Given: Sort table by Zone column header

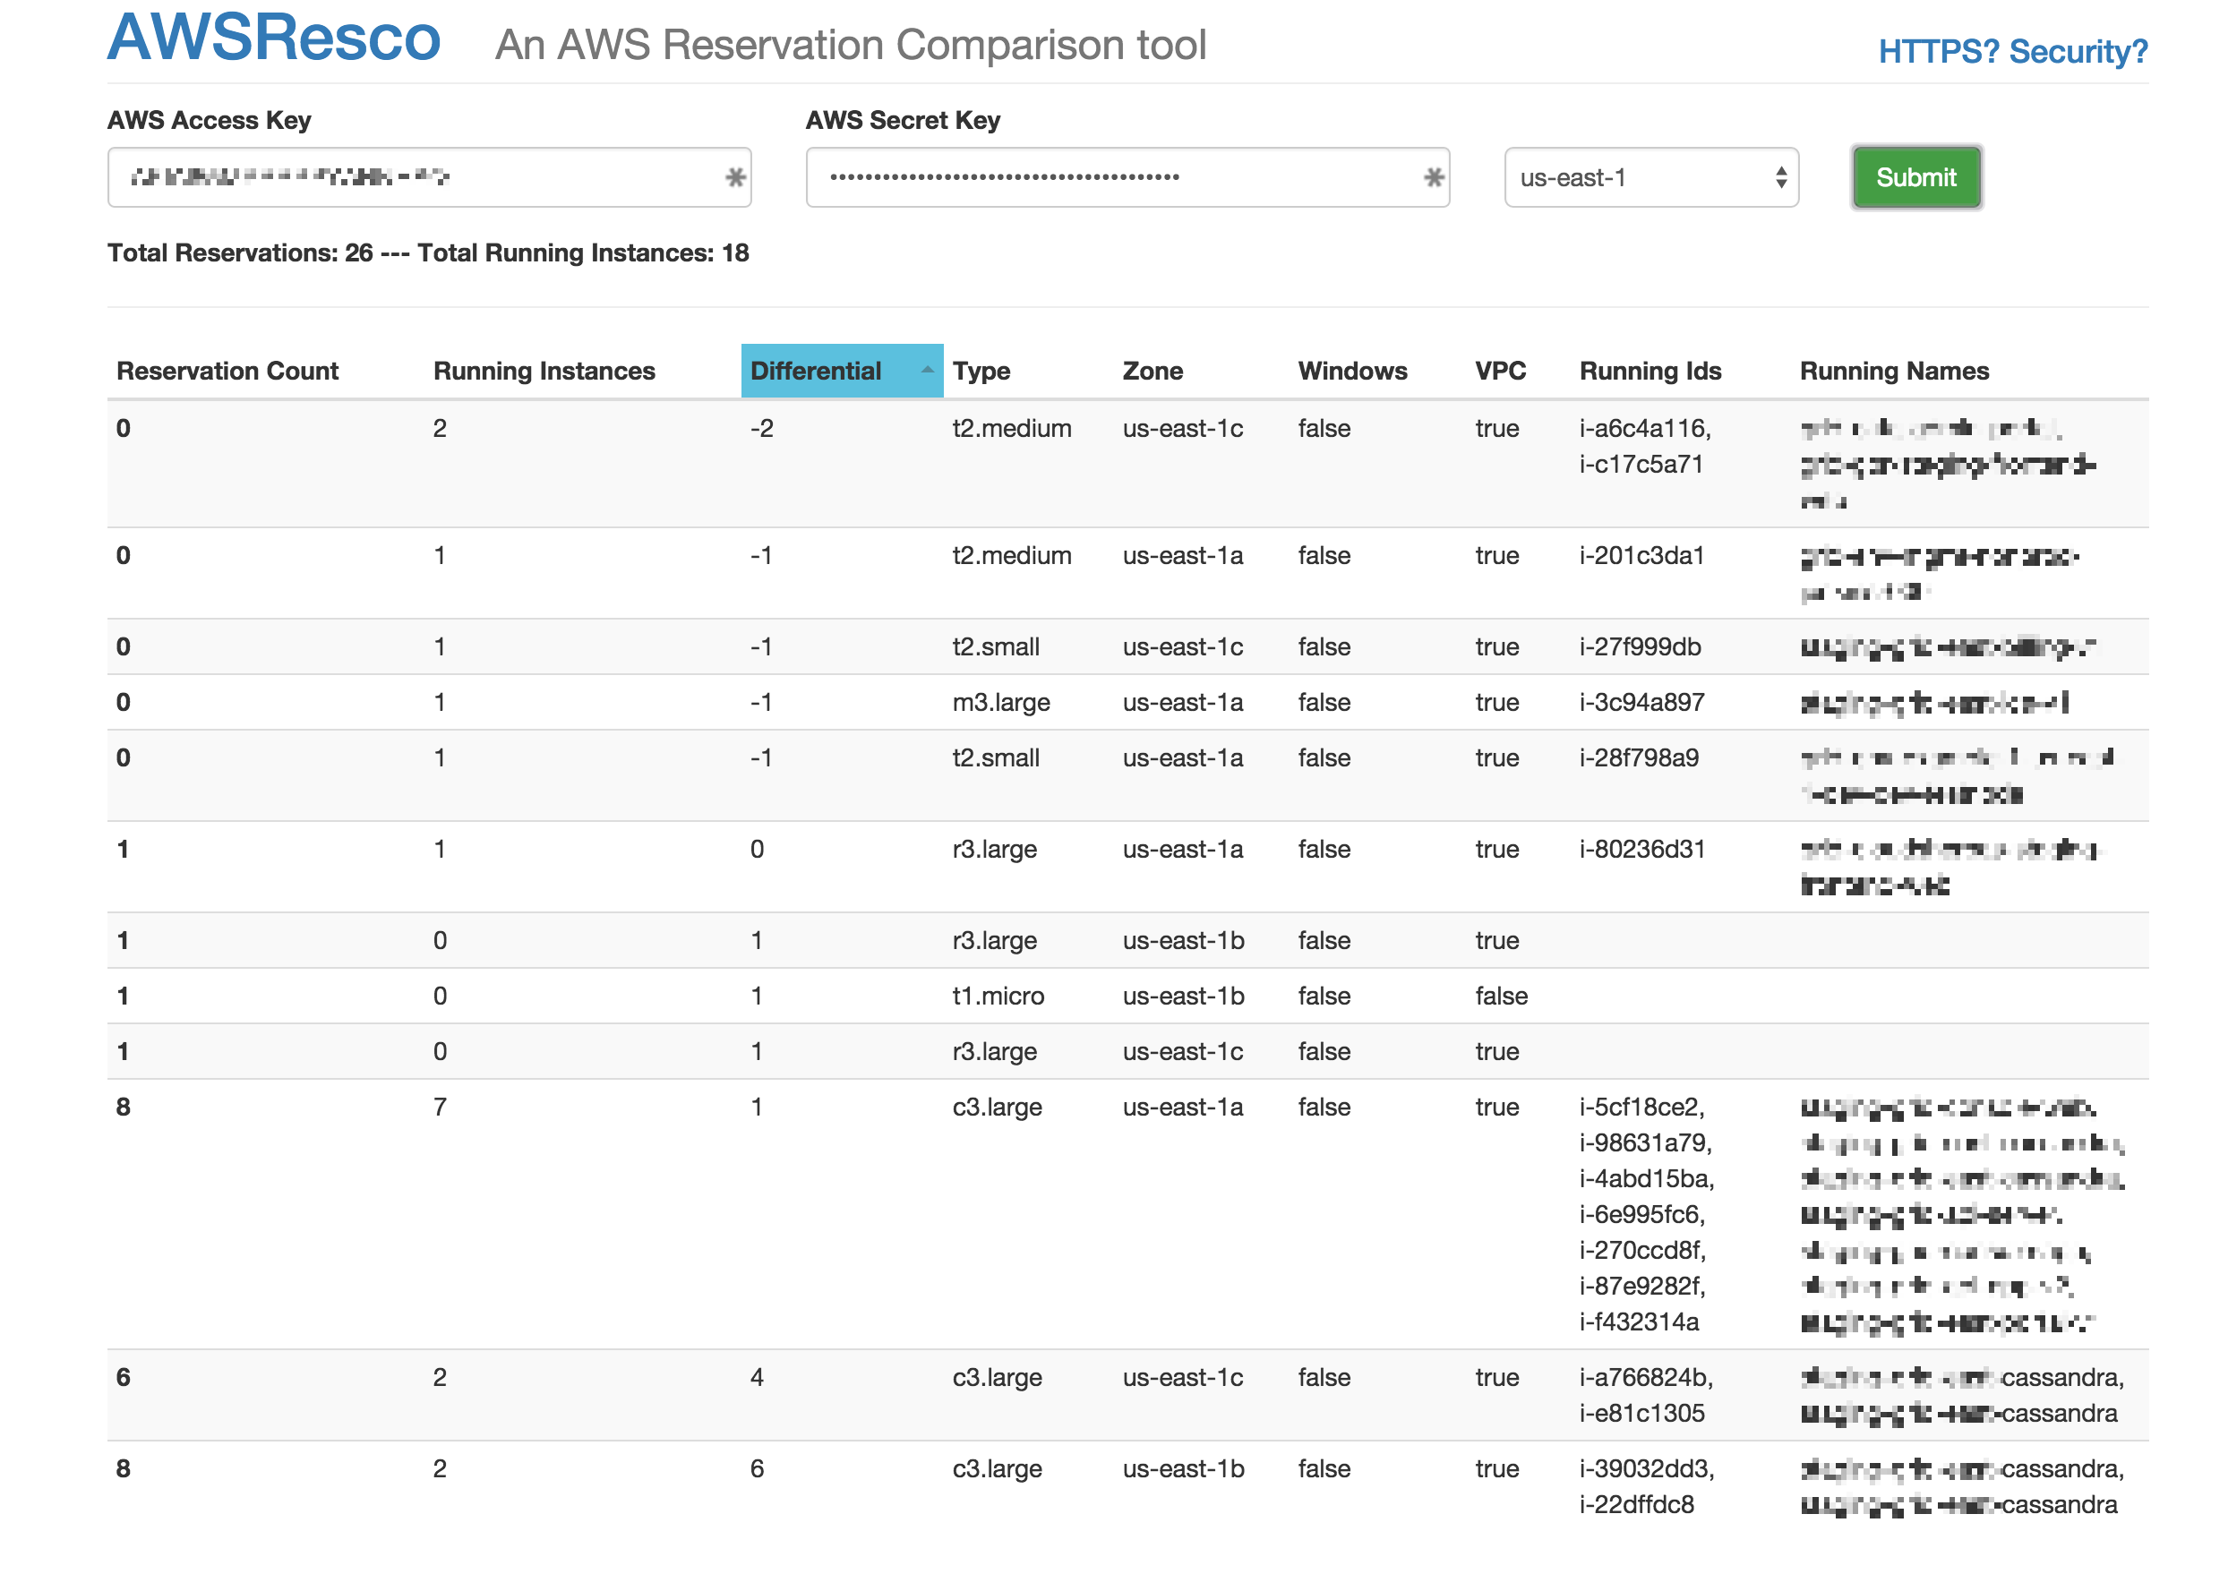Looking at the screenshot, I should pyautogui.click(x=1152, y=371).
